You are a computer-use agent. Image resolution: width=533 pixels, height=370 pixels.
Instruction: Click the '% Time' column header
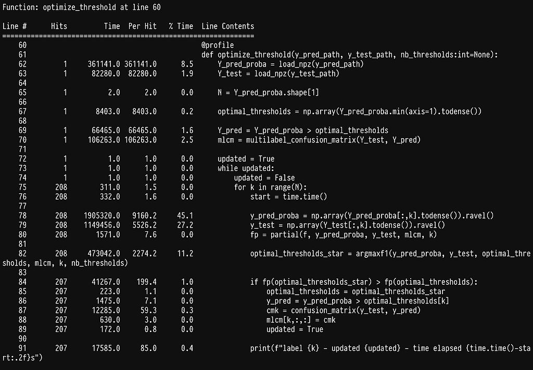181,26
